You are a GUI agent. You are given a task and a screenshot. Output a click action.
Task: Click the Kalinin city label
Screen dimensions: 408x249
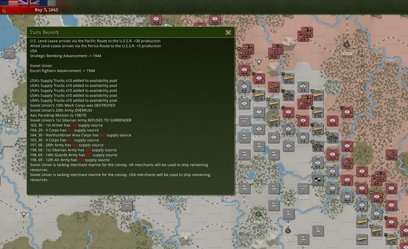coord(259,138)
